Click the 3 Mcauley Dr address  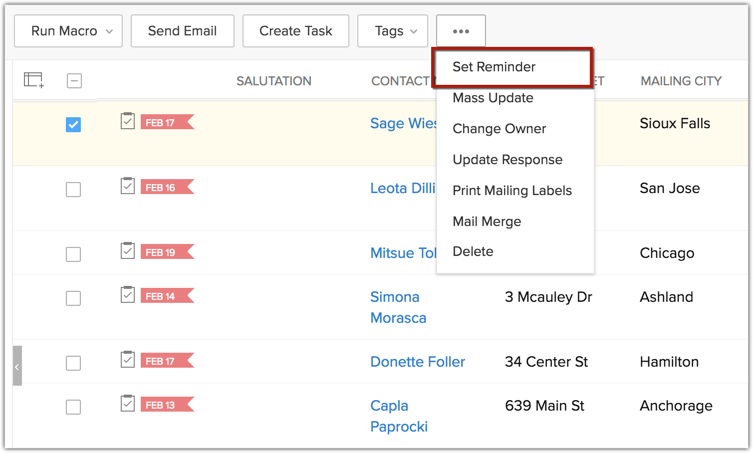548,297
